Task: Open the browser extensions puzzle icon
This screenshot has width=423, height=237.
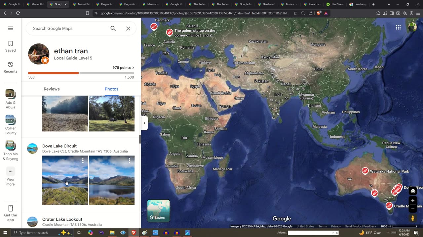Action: (378, 13)
